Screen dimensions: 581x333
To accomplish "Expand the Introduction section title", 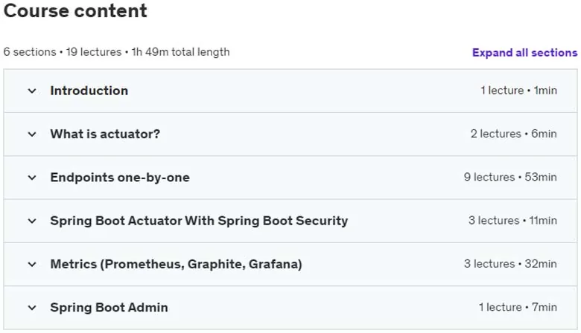I will [x=89, y=91].
